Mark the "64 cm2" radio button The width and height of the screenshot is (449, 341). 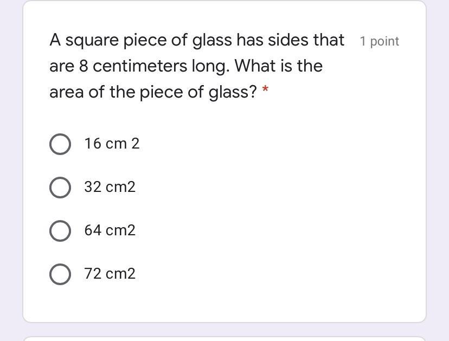click(x=60, y=231)
